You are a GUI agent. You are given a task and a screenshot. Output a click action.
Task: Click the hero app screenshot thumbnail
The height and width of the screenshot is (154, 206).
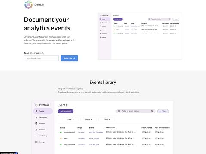point(140,36)
